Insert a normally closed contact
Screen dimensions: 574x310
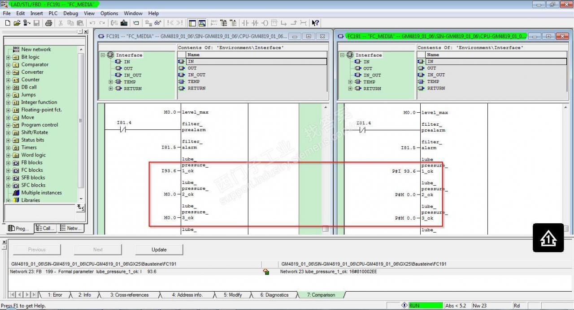[x=255, y=23]
